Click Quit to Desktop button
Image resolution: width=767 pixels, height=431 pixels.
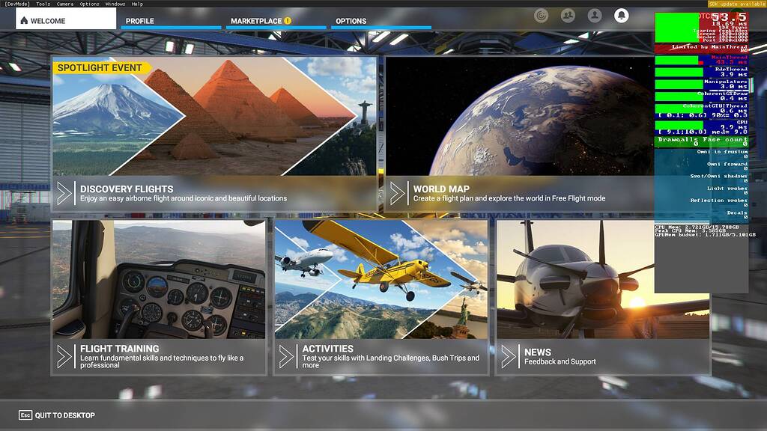(x=58, y=415)
